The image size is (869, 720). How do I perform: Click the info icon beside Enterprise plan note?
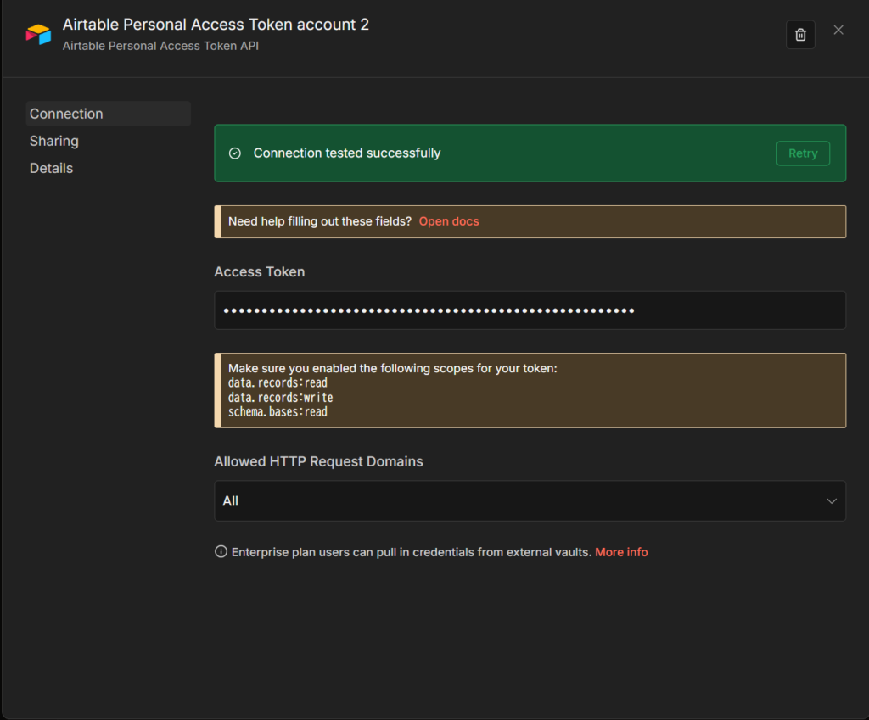pyautogui.click(x=221, y=552)
